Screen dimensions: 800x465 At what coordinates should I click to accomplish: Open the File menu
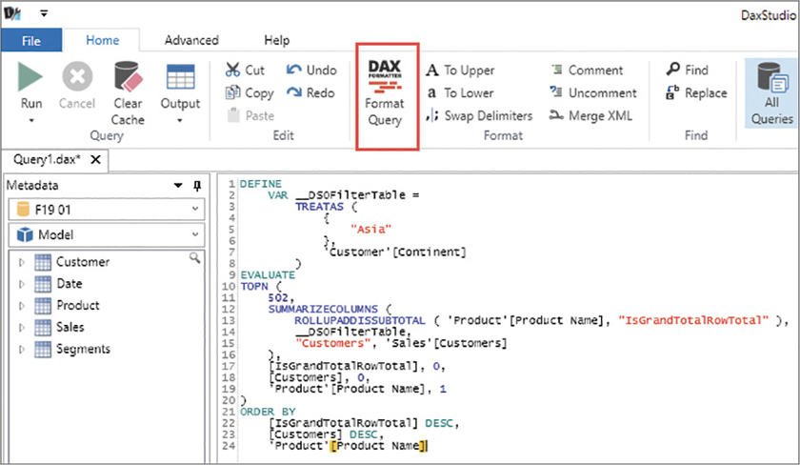tap(31, 40)
